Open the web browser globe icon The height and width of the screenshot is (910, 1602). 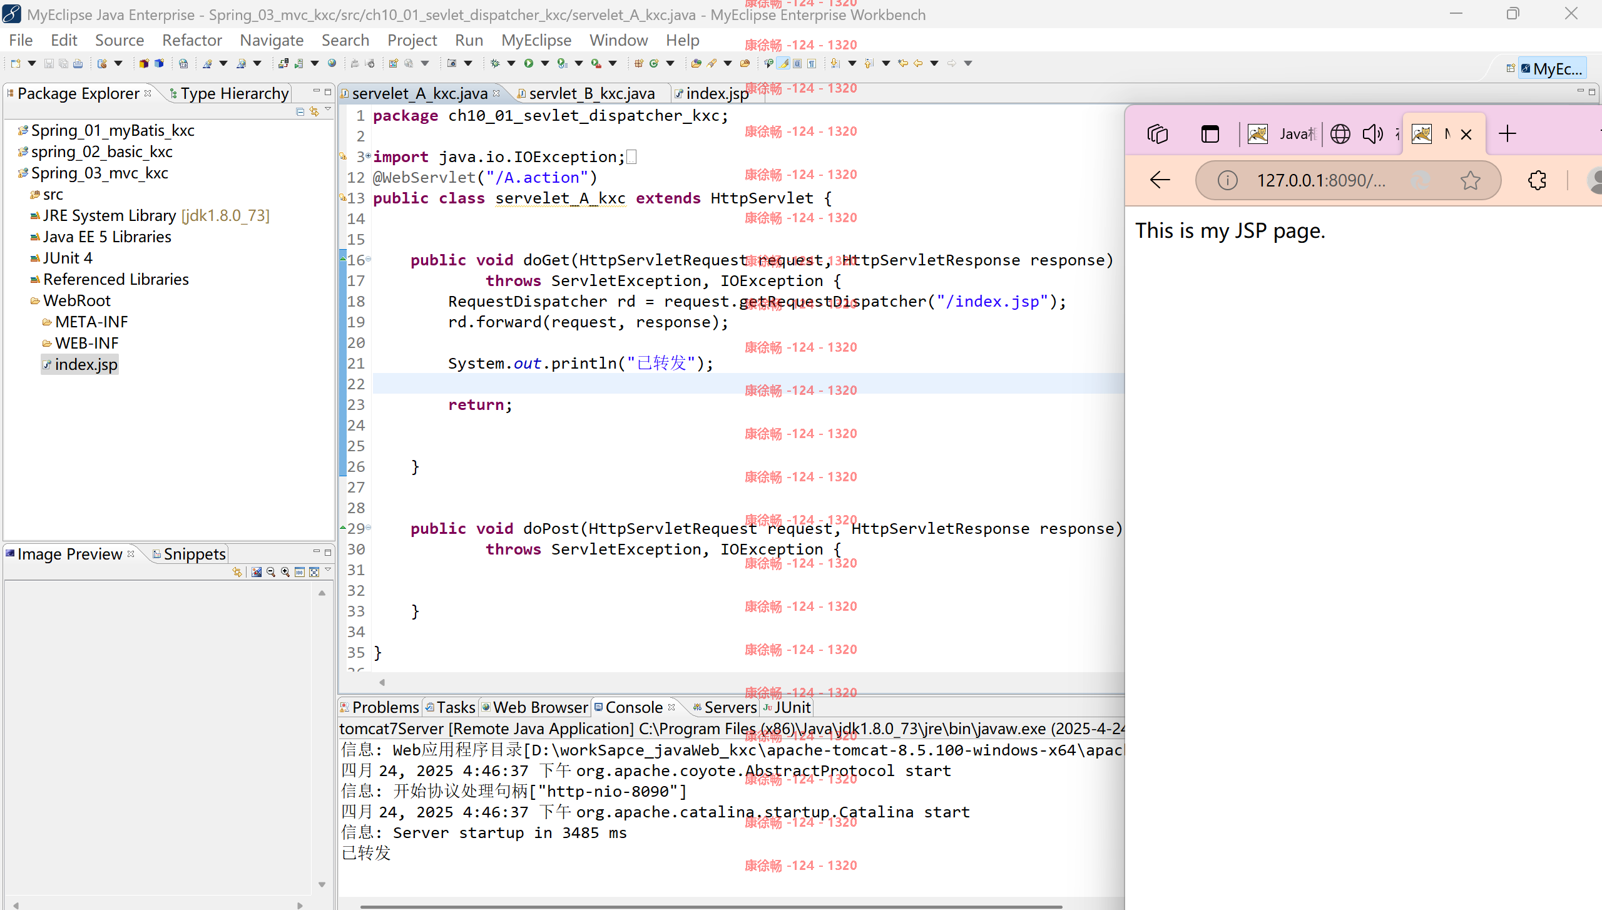click(332, 63)
